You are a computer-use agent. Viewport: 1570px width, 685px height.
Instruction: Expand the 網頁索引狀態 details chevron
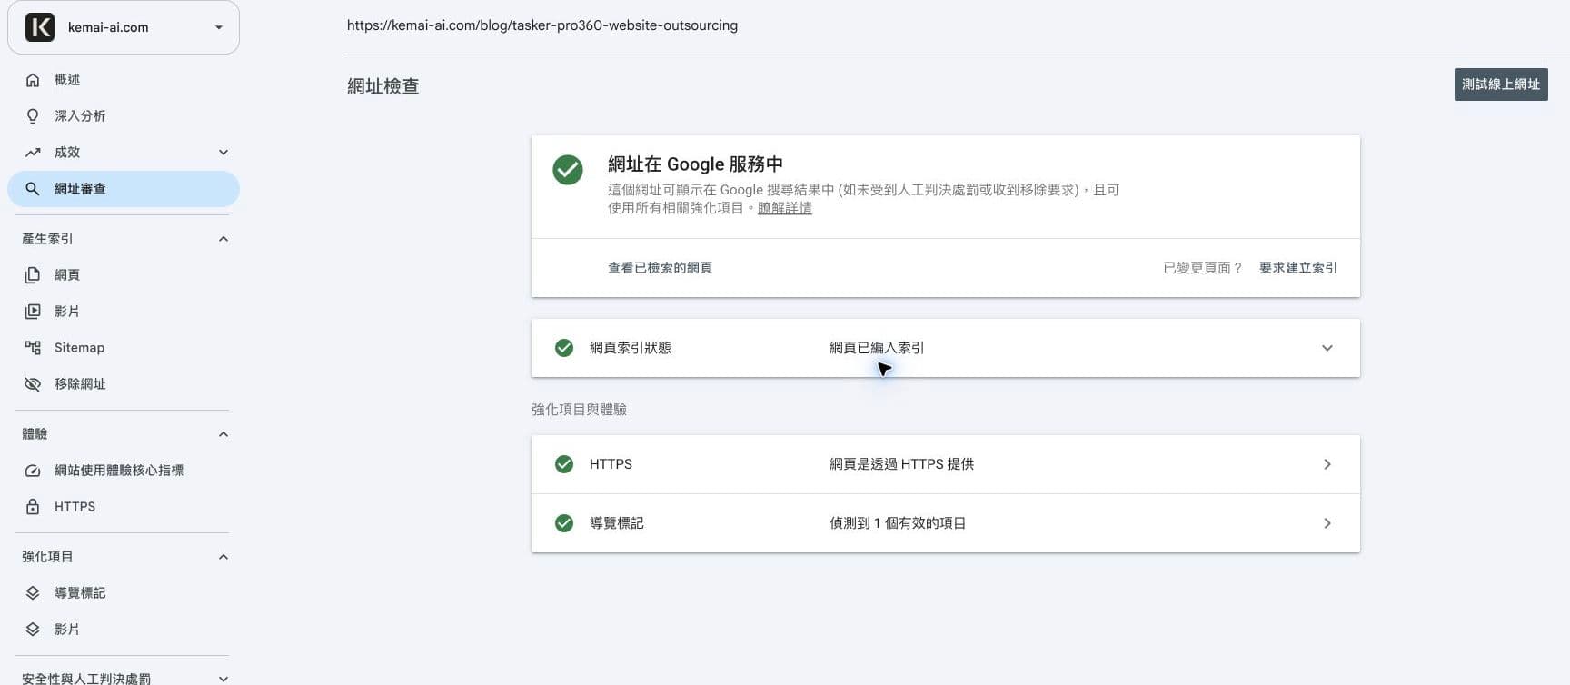pyautogui.click(x=1327, y=348)
